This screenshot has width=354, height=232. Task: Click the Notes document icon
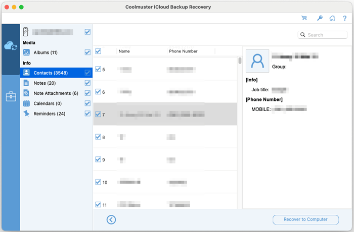click(x=26, y=83)
